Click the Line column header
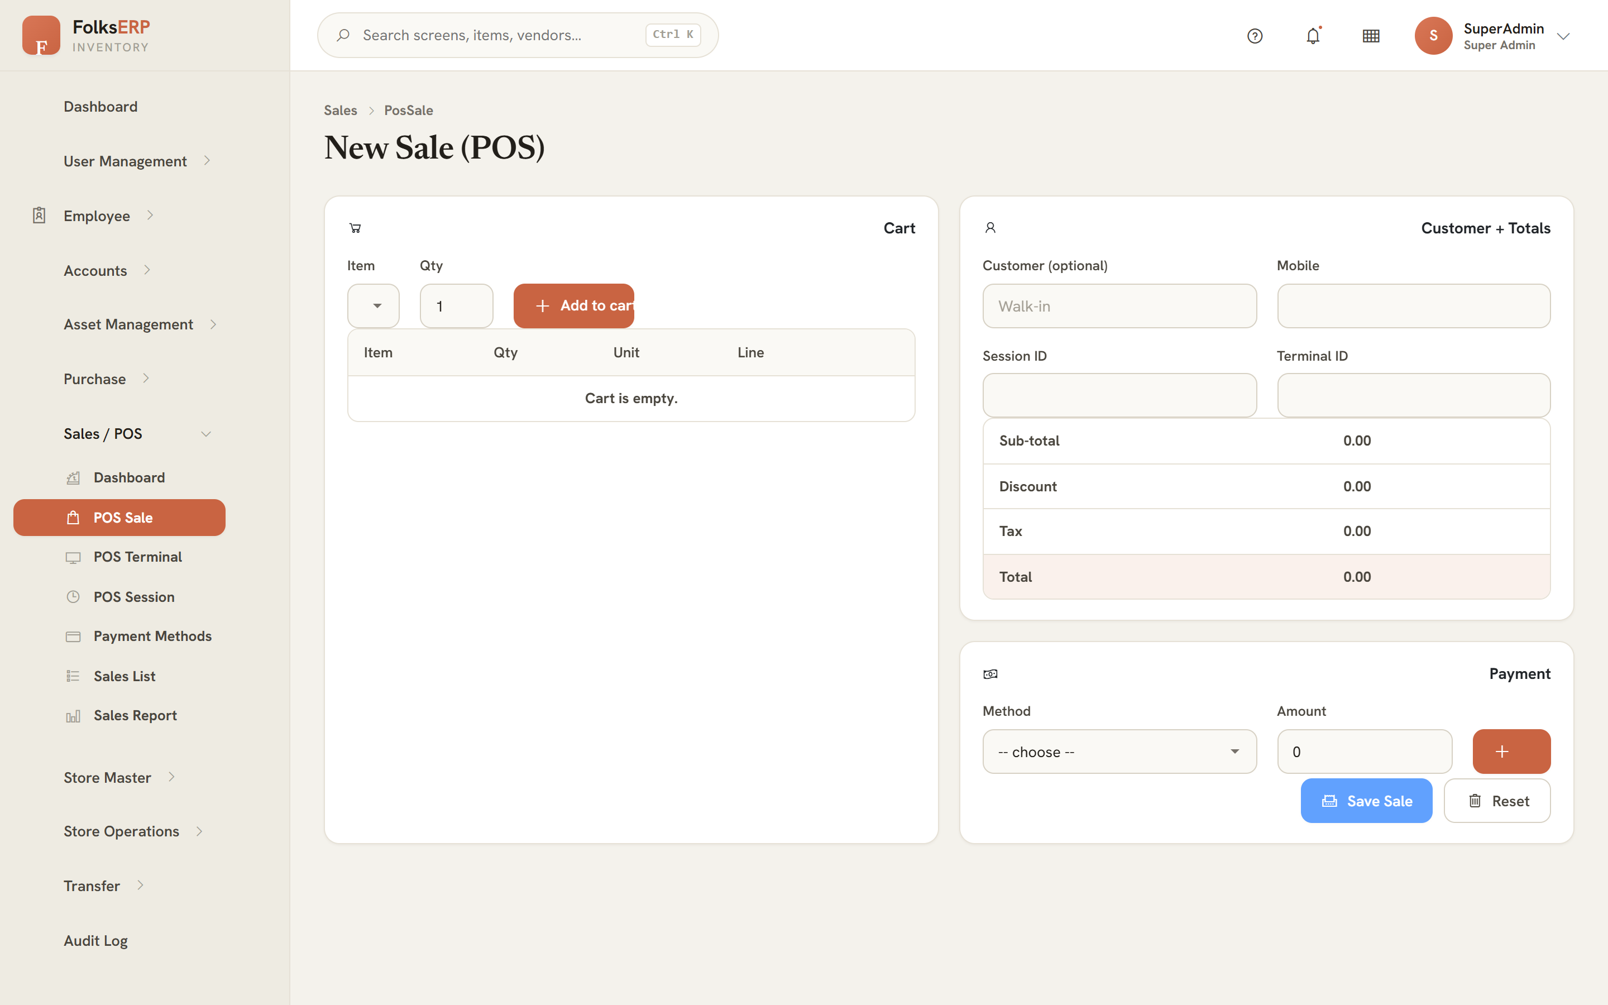This screenshot has height=1005, width=1608. pyautogui.click(x=751, y=352)
